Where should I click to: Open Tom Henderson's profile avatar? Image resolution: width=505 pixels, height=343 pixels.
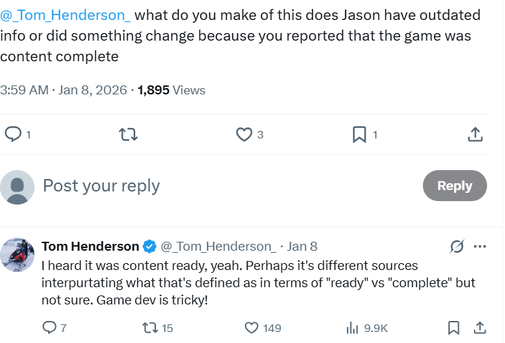tap(17, 255)
